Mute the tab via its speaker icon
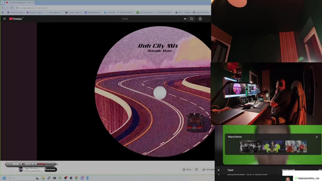This screenshot has height=181, width=322. pyautogui.click(x=29, y=3)
